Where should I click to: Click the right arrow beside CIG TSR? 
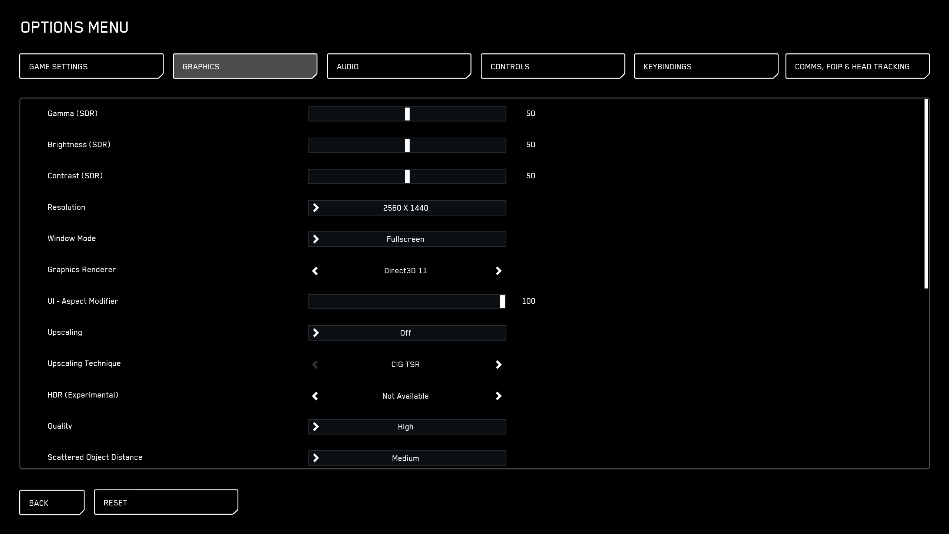(x=499, y=365)
